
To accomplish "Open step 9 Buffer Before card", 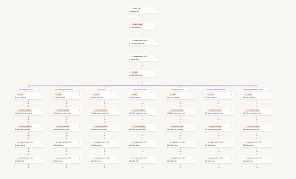I will coord(28,144).
